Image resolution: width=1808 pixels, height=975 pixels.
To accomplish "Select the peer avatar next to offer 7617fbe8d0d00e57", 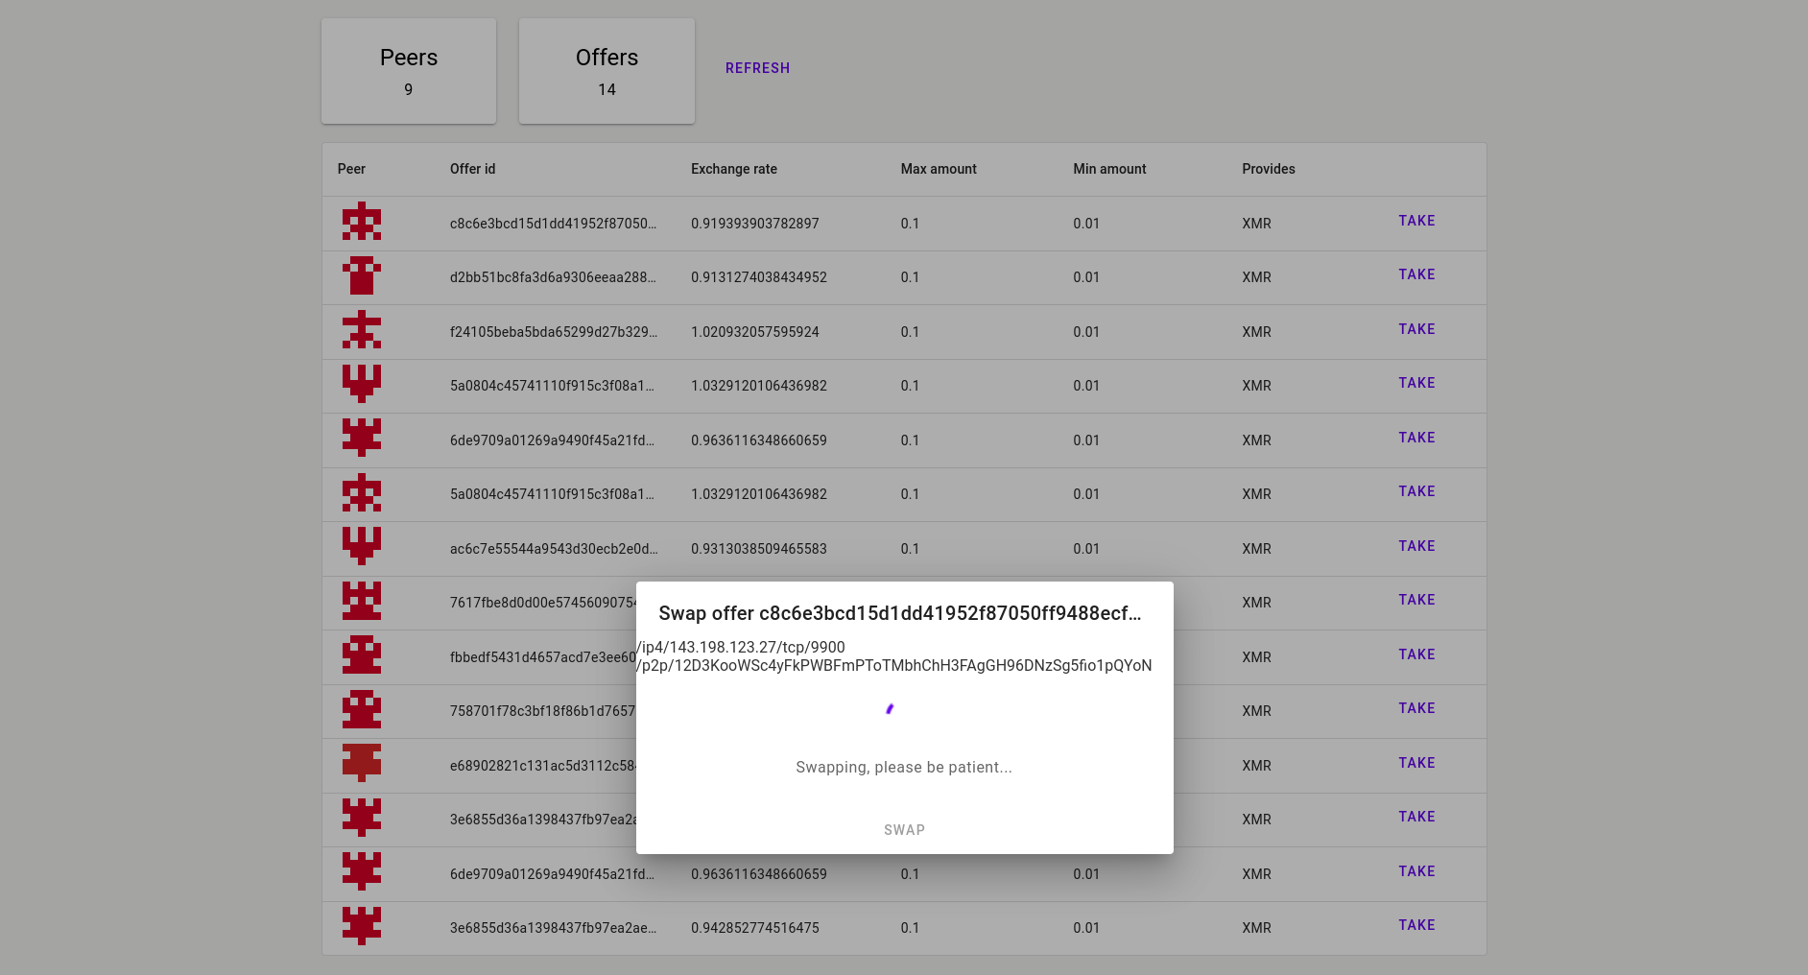I will (362, 602).
